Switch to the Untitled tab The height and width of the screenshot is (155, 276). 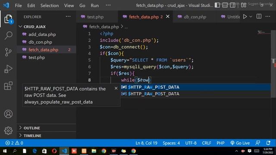click(231, 17)
